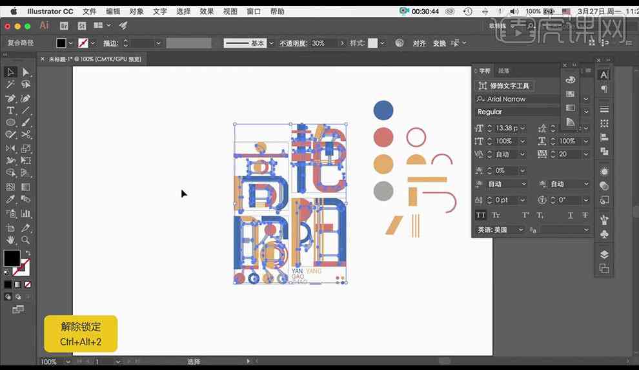
Task: Choose the Artboard tool
Action: (10, 228)
